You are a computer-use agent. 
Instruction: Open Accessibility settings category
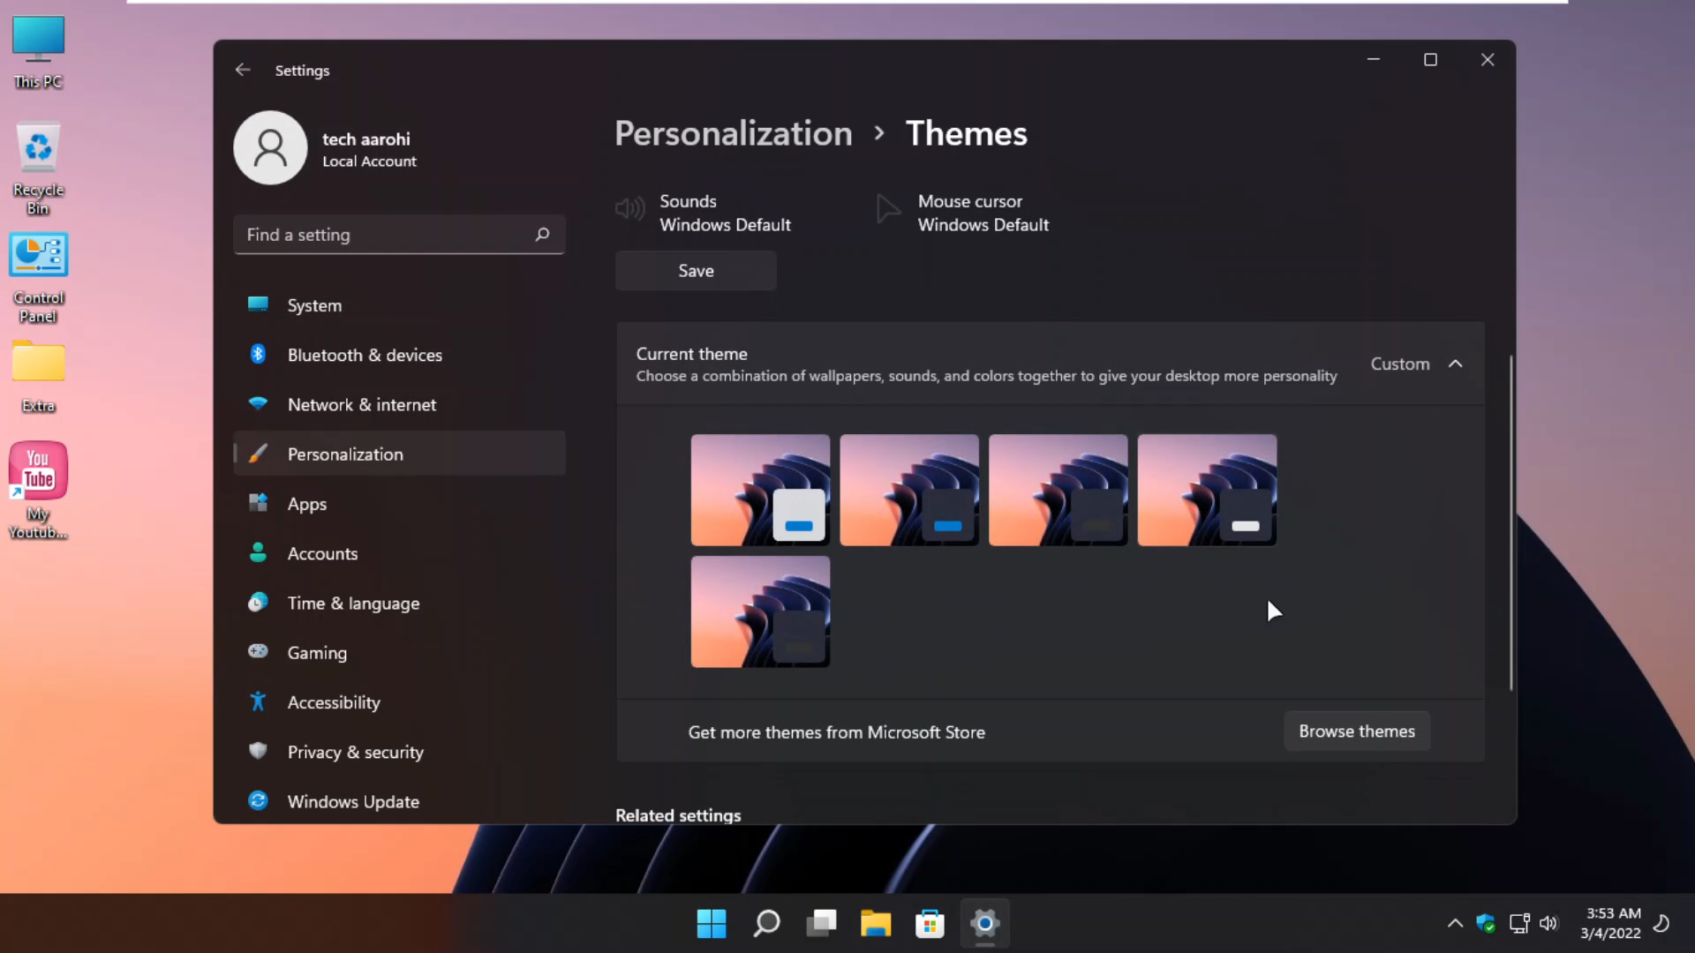(399, 702)
